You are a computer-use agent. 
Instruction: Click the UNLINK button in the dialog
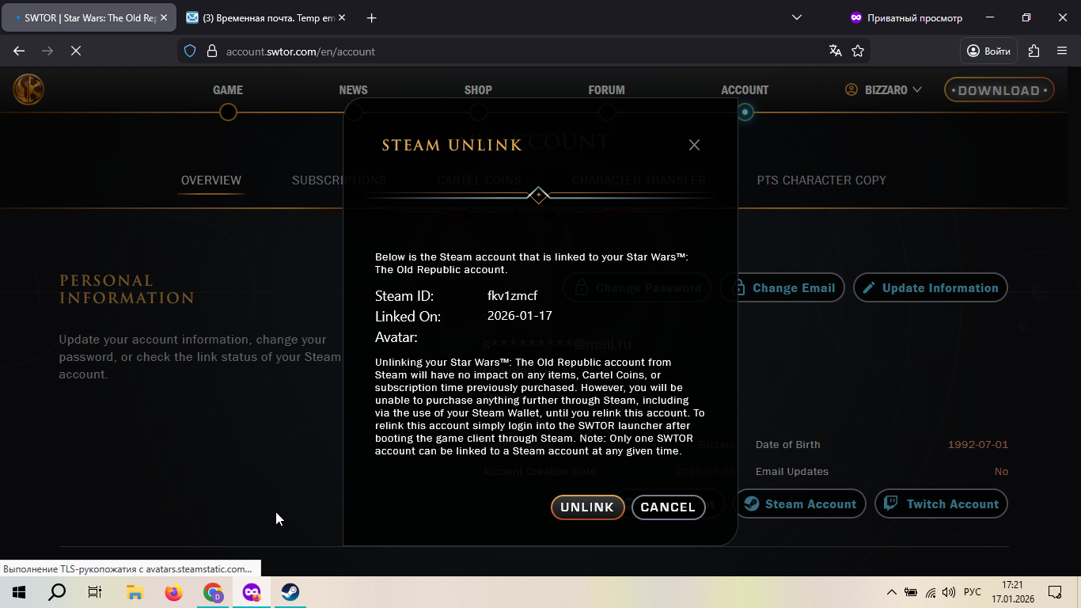(x=588, y=507)
